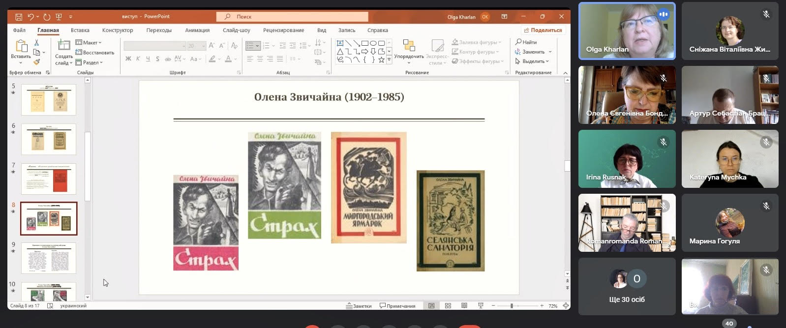This screenshot has width=786, height=328.
Task: Open the Вставка ribbon tab
Action: [x=80, y=30]
